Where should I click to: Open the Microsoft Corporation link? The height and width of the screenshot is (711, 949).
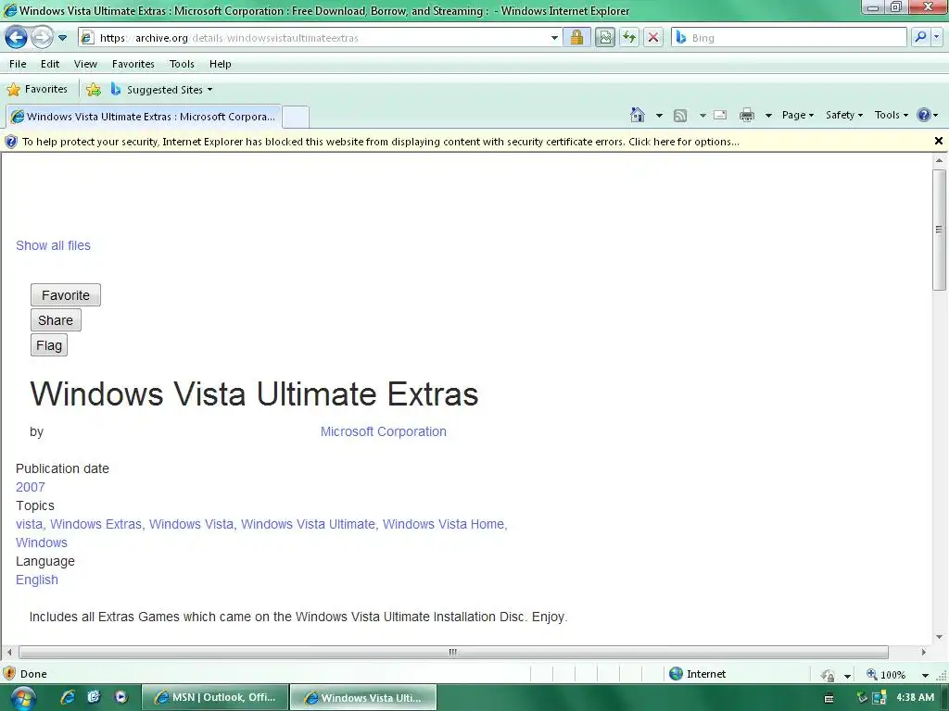384,431
